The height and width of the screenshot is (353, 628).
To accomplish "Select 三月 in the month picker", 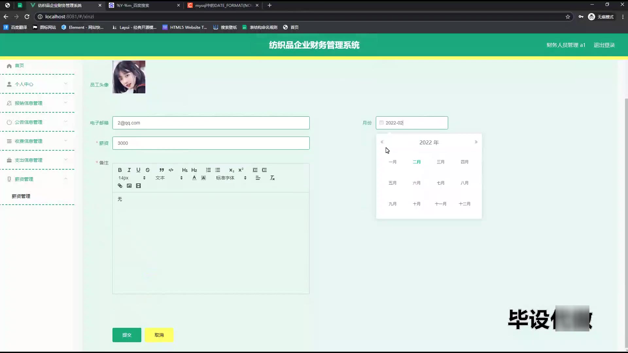I will [x=440, y=162].
